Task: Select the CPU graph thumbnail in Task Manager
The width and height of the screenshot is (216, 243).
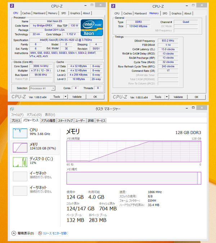Action: click(20, 133)
